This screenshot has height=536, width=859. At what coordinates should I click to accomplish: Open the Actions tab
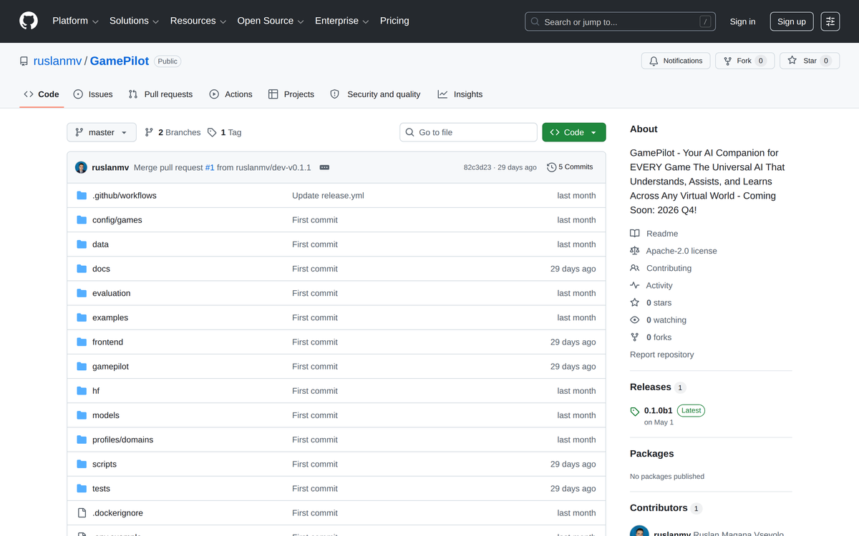pyautogui.click(x=230, y=94)
